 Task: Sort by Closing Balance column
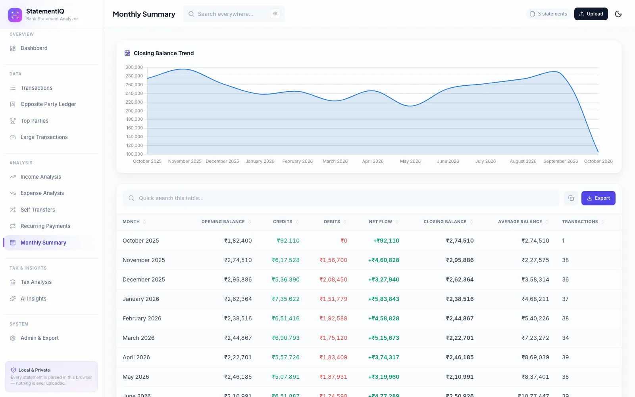click(x=448, y=222)
